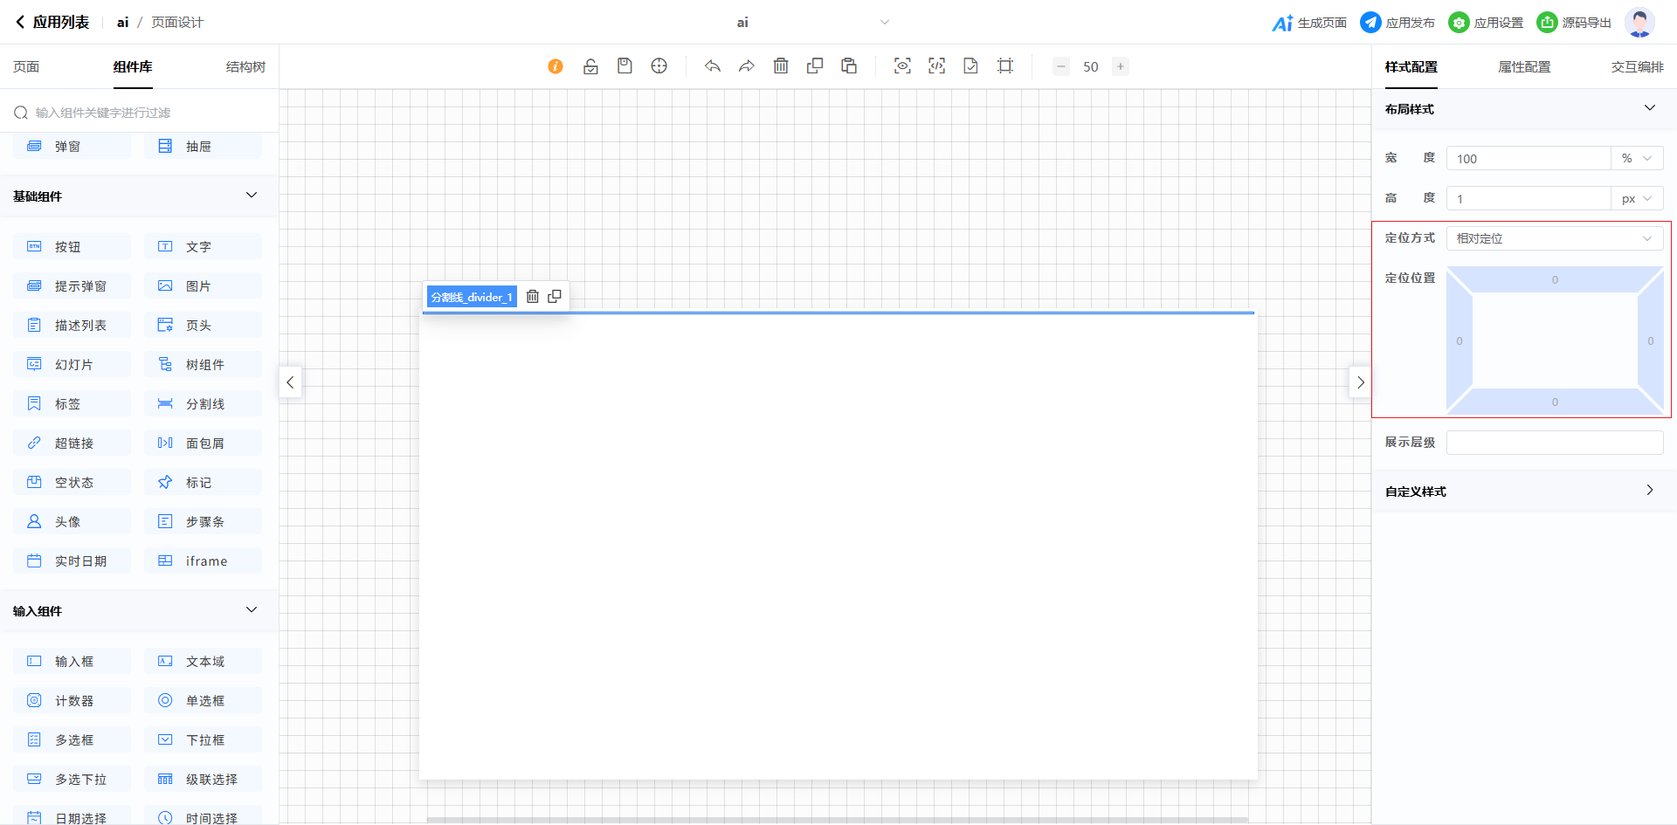Open the 定位方式 dropdown
This screenshot has height=825, width=1677.
(x=1554, y=238)
